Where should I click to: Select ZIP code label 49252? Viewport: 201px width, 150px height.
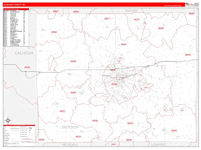coord(42,140)
